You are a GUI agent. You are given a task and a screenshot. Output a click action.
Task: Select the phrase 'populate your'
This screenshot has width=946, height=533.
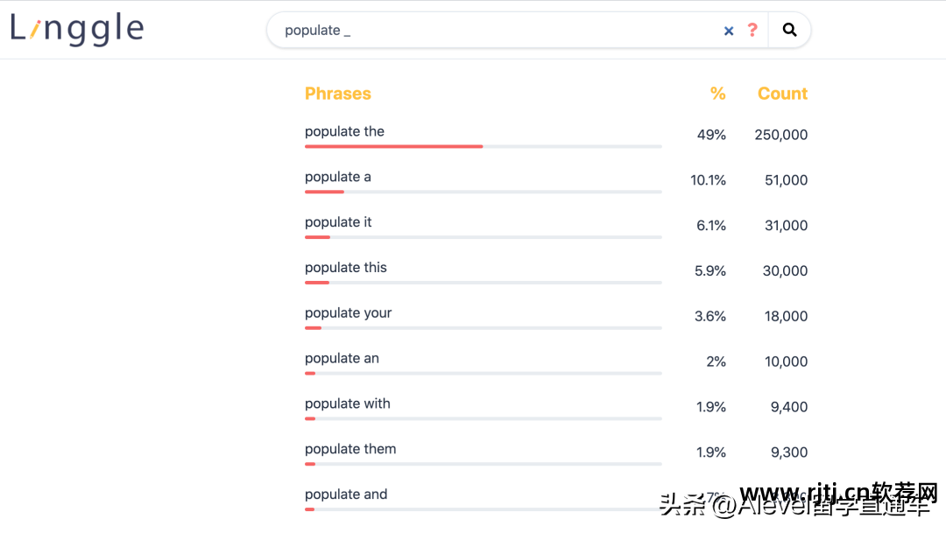(348, 313)
